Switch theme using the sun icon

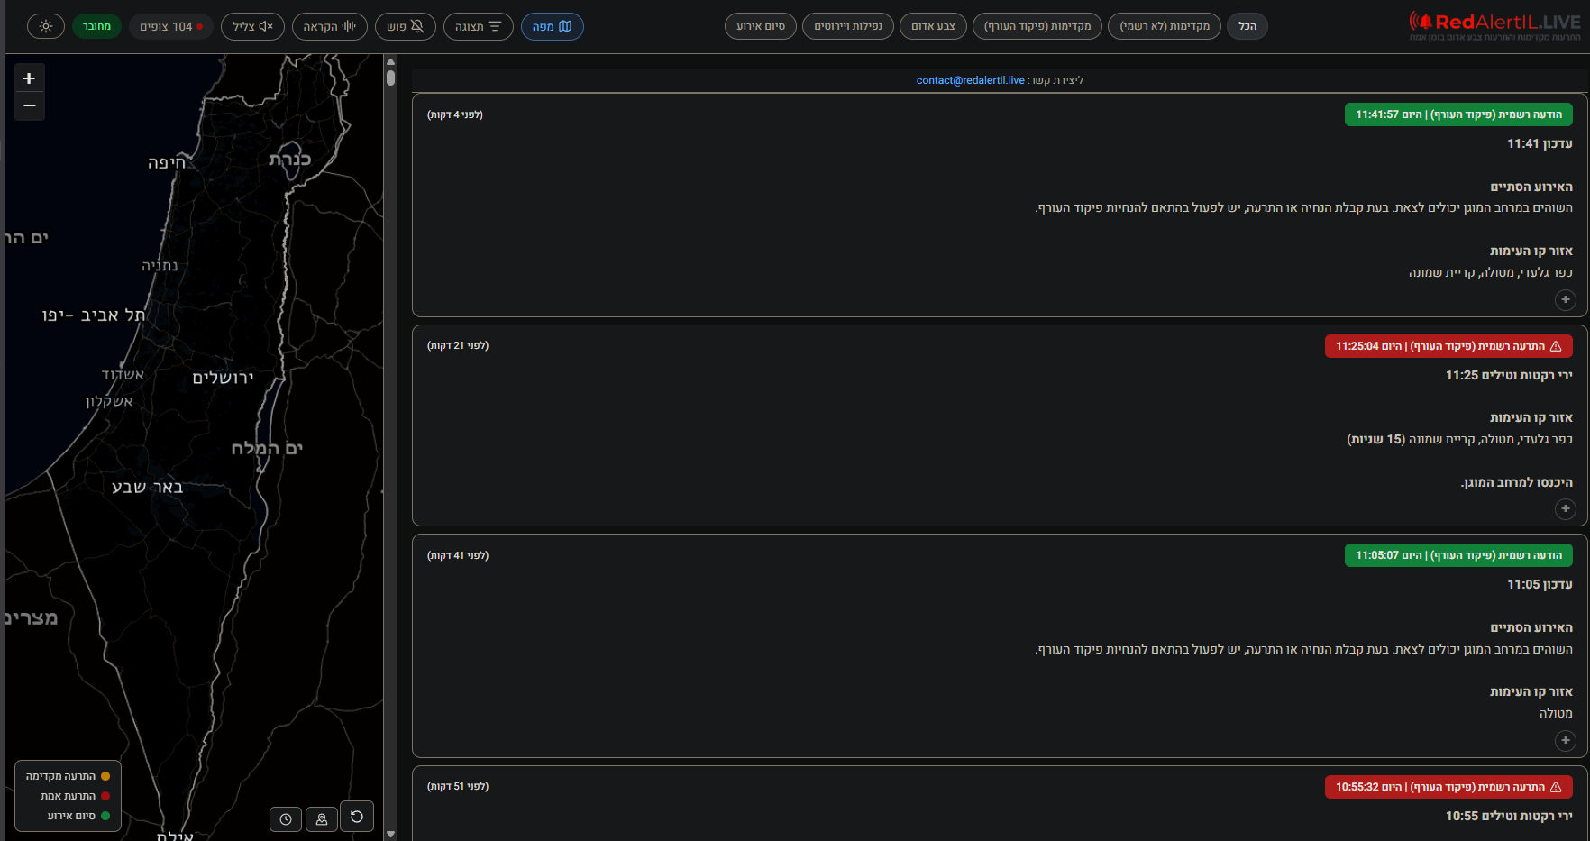[46, 26]
